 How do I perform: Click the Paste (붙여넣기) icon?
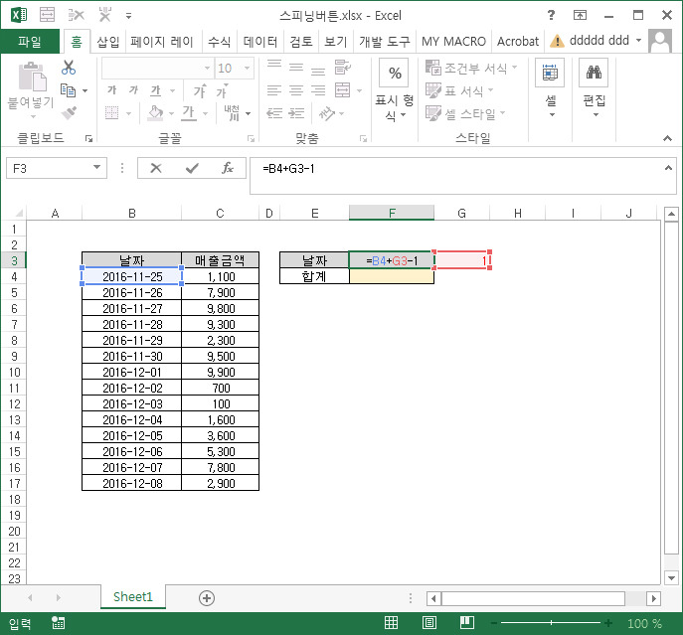32,77
